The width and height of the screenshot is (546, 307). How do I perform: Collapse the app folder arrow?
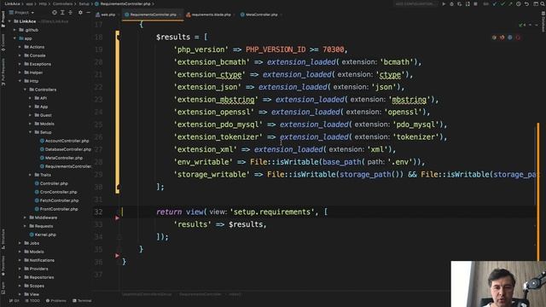pos(15,38)
